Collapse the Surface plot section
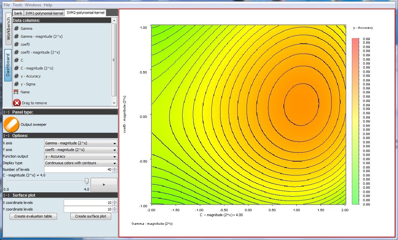The image size is (398, 240). coord(6,195)
